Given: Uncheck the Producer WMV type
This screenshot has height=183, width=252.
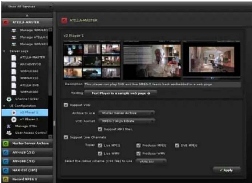Looking at the screenshot, I should click(x=139, y=154).
